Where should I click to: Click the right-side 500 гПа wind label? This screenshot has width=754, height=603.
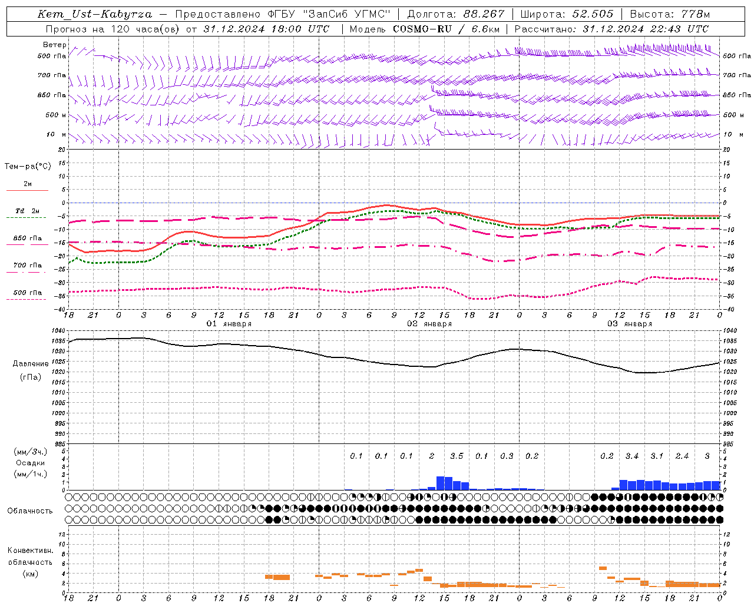pos(737,56)
